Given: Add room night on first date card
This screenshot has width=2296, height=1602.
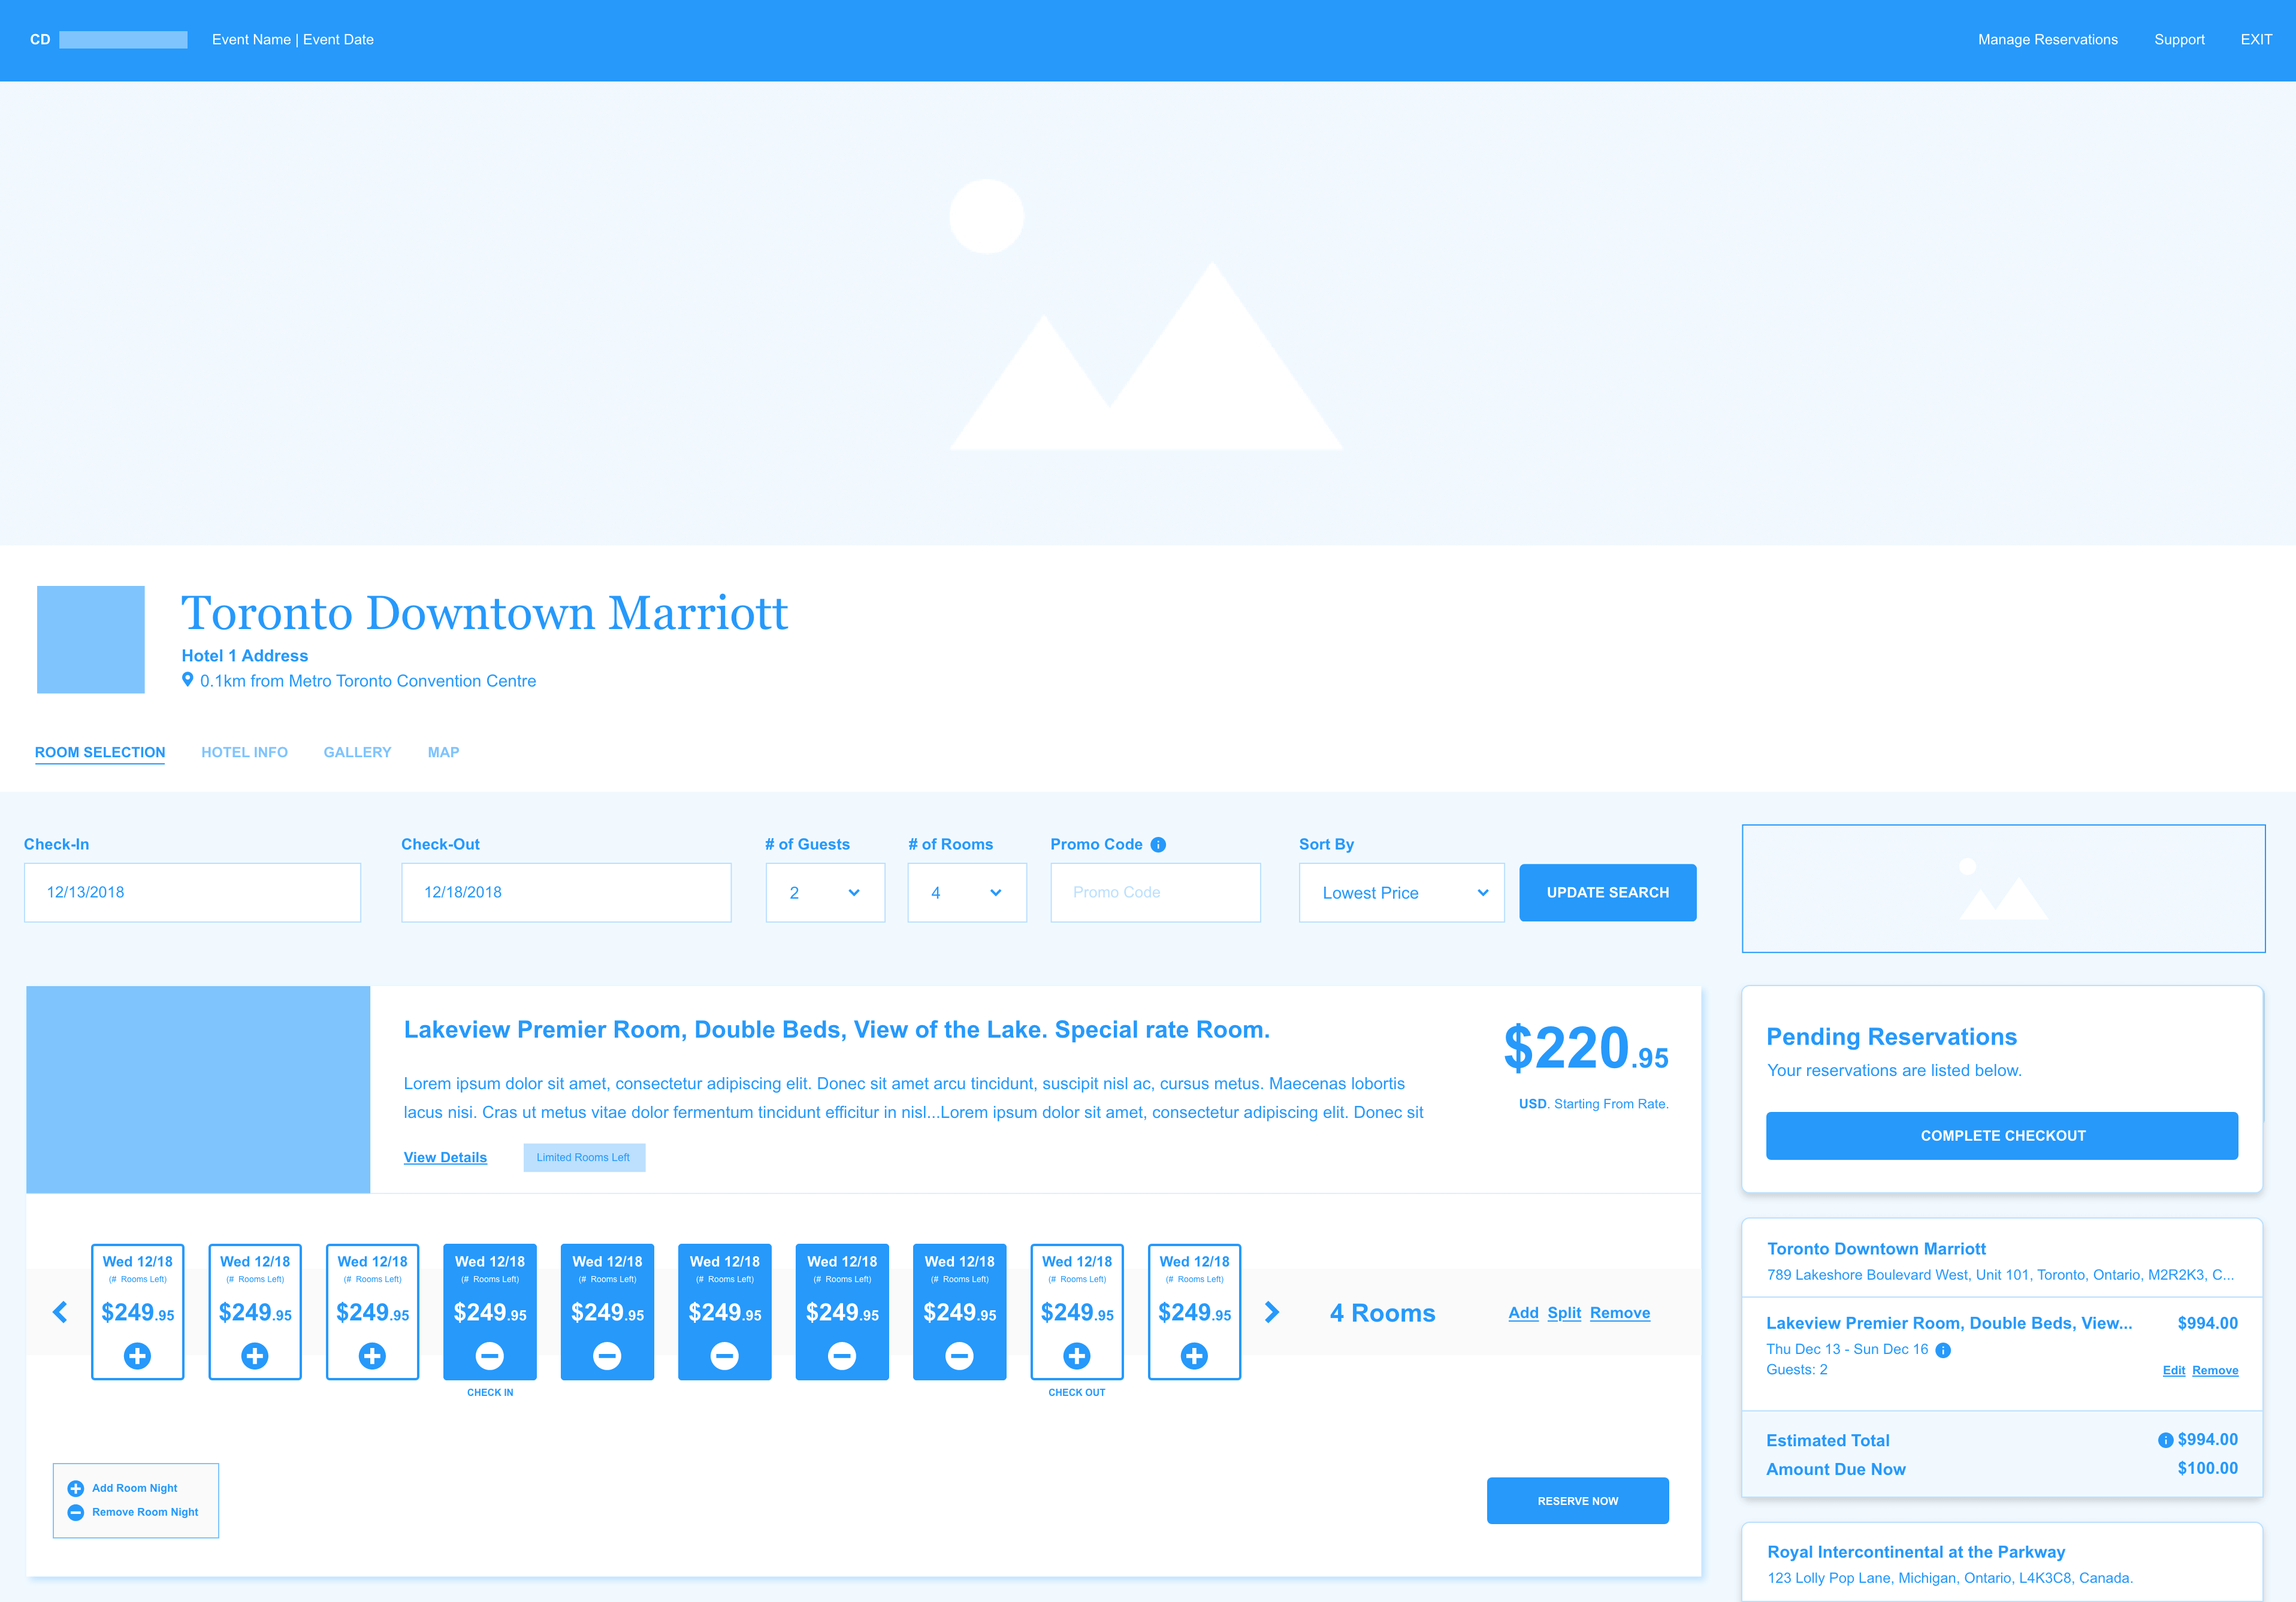Looking at the screenshot, I should point(138,1356).
